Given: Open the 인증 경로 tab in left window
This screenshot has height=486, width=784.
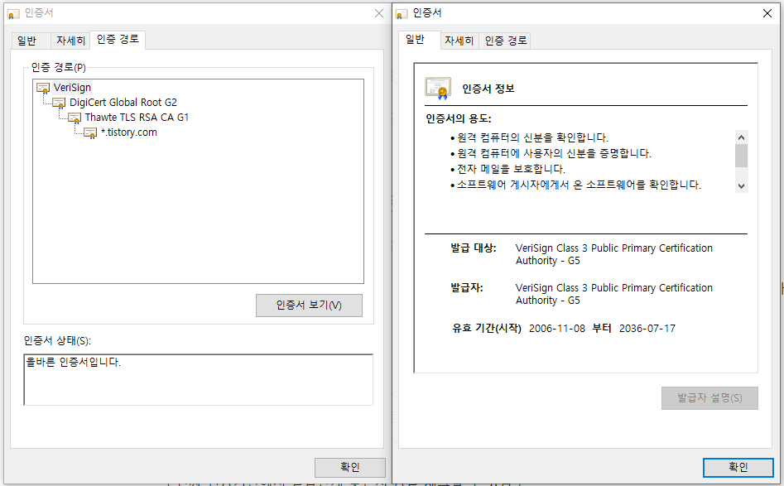Looking at the screenshot, I should (x=118, y=39).
